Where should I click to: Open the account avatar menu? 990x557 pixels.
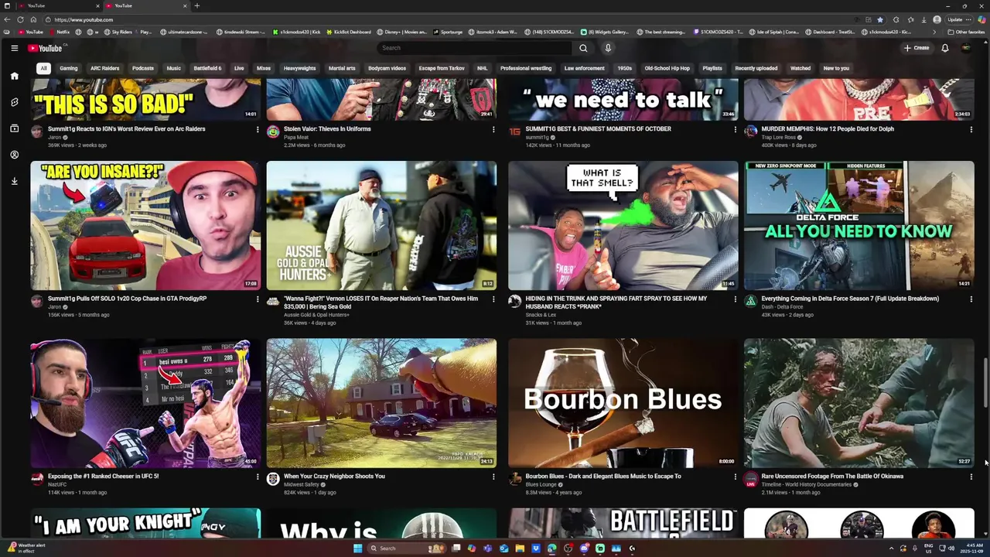966,48
